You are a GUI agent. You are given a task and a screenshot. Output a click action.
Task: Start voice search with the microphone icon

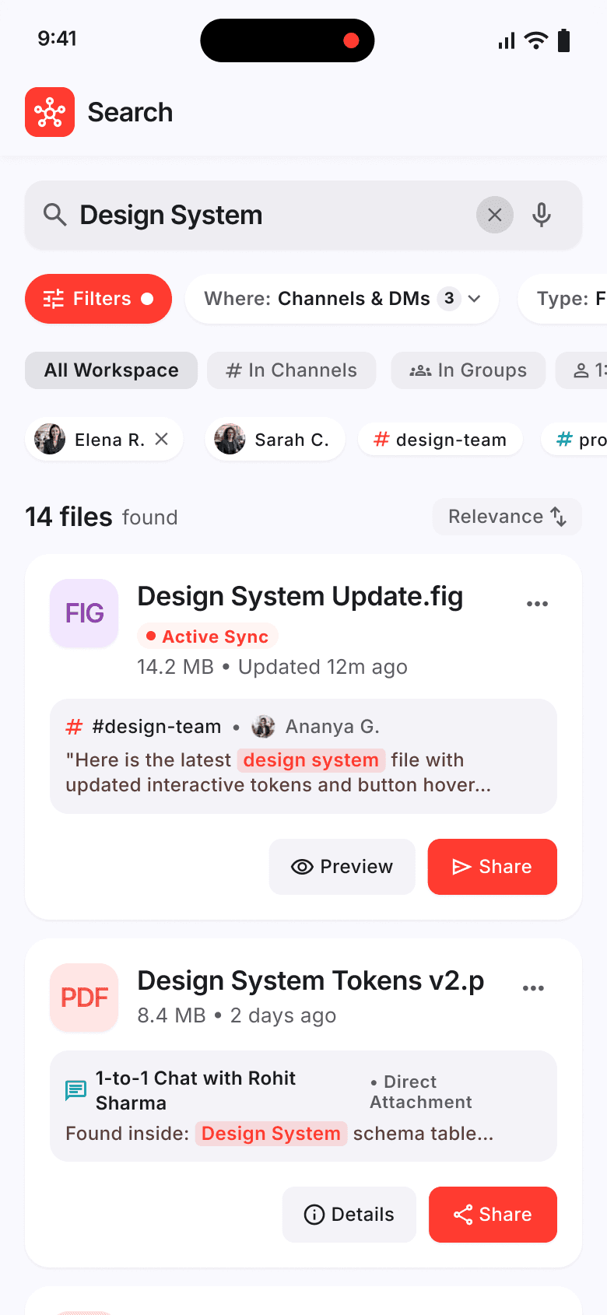click(x=542, y=215)
